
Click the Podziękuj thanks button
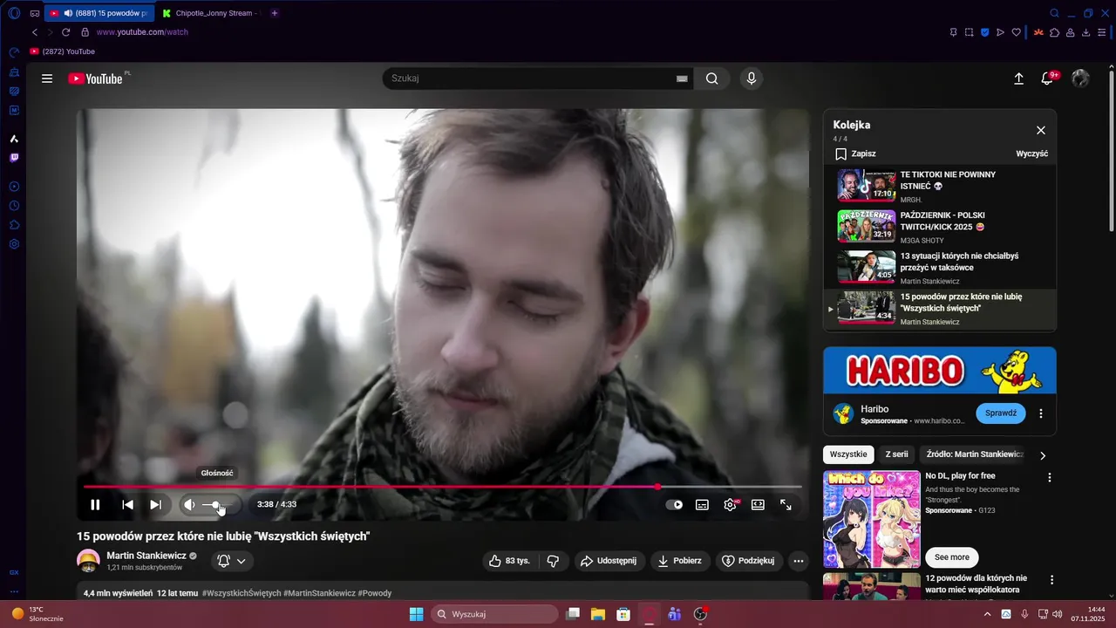point(747,561)
